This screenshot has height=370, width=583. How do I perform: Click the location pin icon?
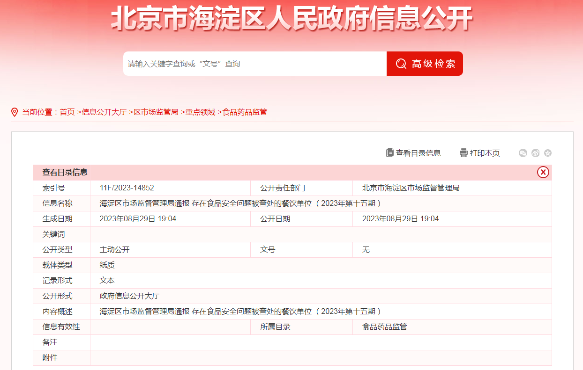[15, 112]
